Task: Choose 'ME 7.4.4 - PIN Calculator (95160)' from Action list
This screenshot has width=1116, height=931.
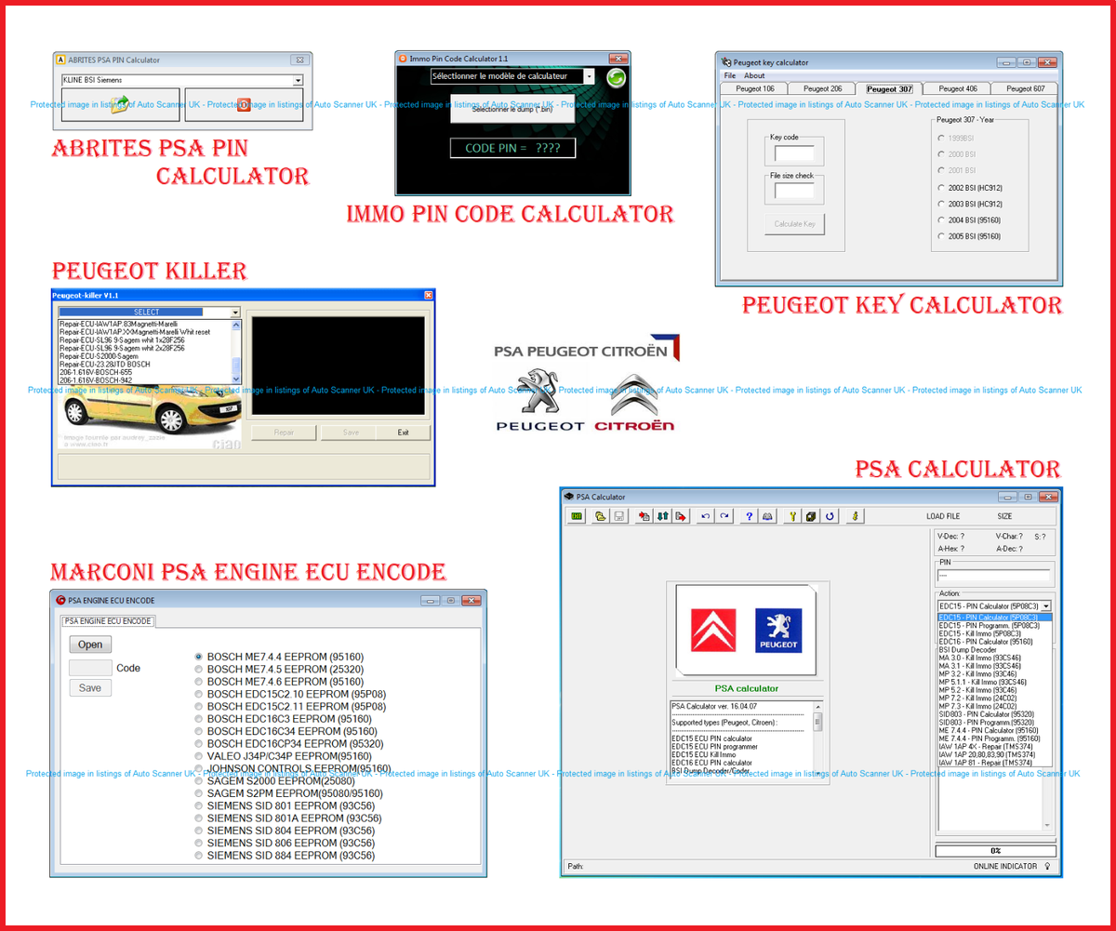Action: 994,730
